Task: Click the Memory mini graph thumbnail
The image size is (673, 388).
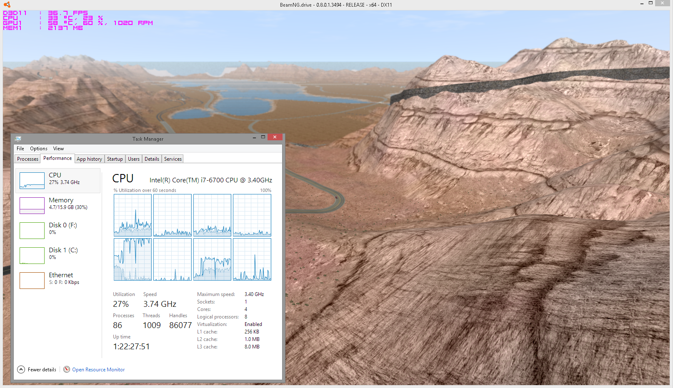Action: (32, 206)
